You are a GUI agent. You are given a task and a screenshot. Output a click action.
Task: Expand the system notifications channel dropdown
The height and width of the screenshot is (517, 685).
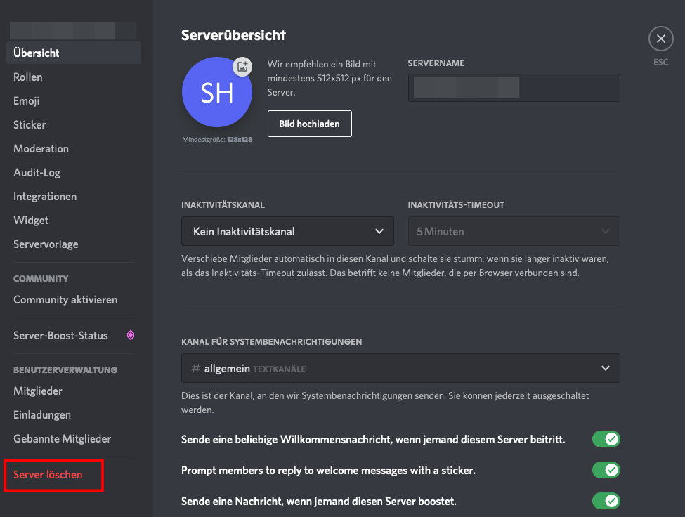(400, 368)
